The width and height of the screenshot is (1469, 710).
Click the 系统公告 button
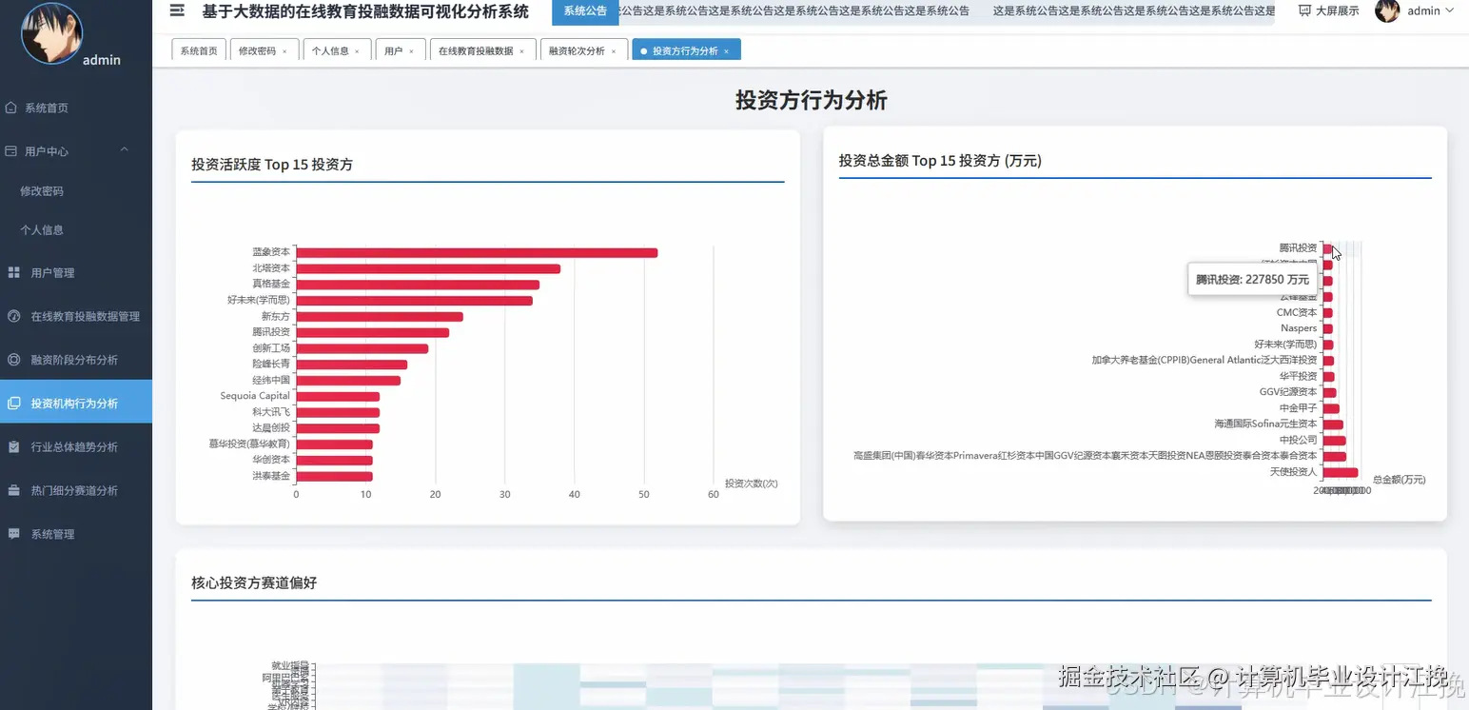(x=585, y=11)
